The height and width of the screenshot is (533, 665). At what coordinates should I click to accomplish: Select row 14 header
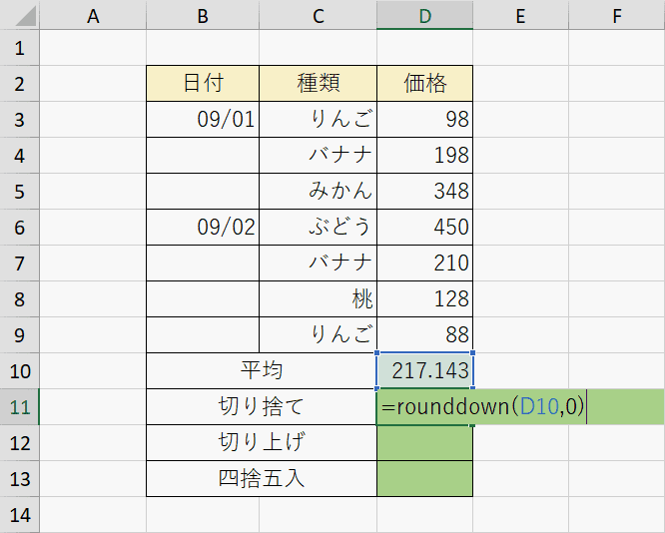[x=20, y=515]
